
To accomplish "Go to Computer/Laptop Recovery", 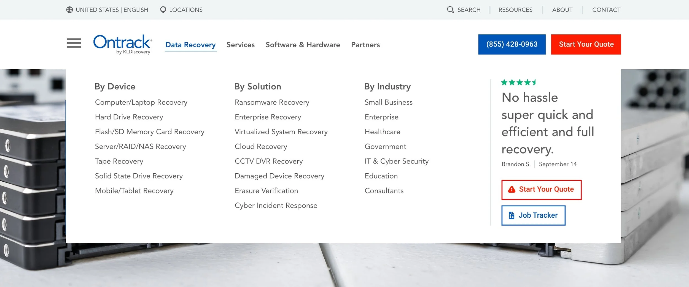I will pyautogui.click(x=141, y=102).
